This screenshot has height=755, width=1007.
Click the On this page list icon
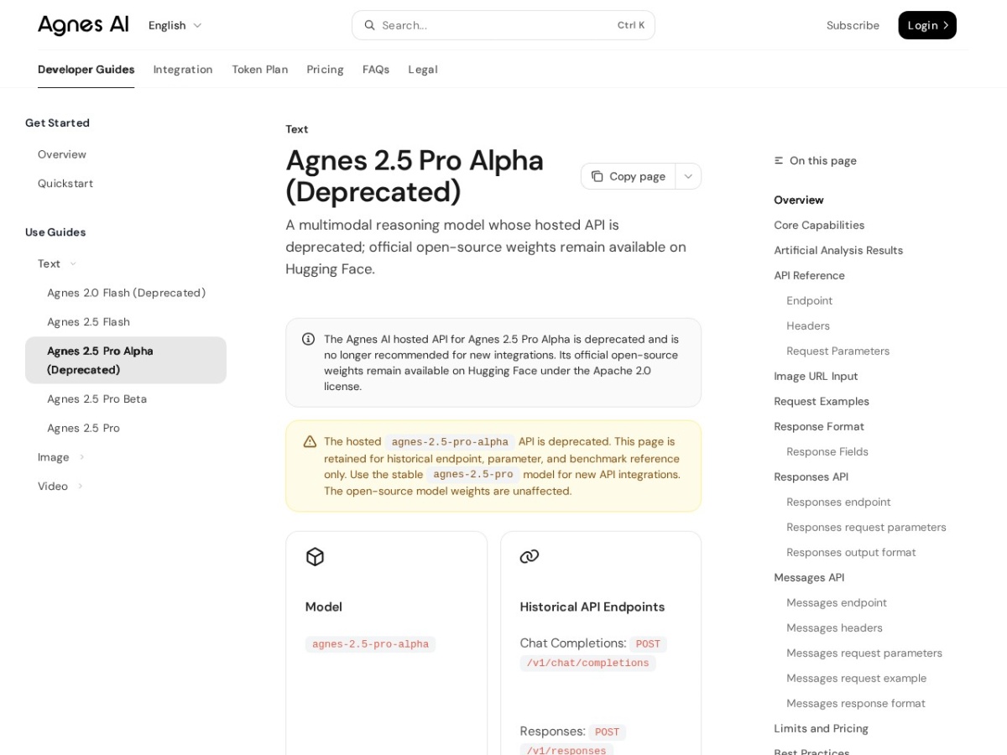(x=779, y=160)
